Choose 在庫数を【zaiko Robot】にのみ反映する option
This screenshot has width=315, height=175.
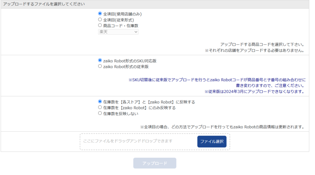[100, 107]
